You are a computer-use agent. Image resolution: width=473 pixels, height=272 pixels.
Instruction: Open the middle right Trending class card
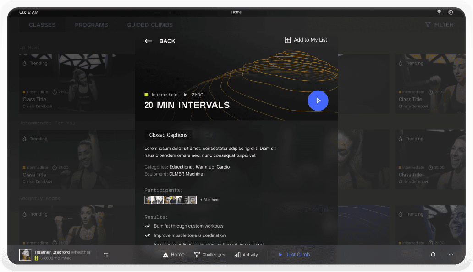(430, 160)
